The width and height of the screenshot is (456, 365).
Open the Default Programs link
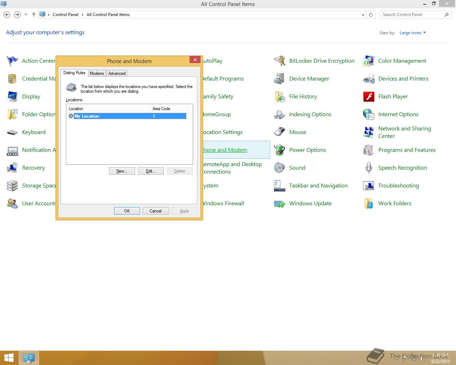[x=223, y=79]
